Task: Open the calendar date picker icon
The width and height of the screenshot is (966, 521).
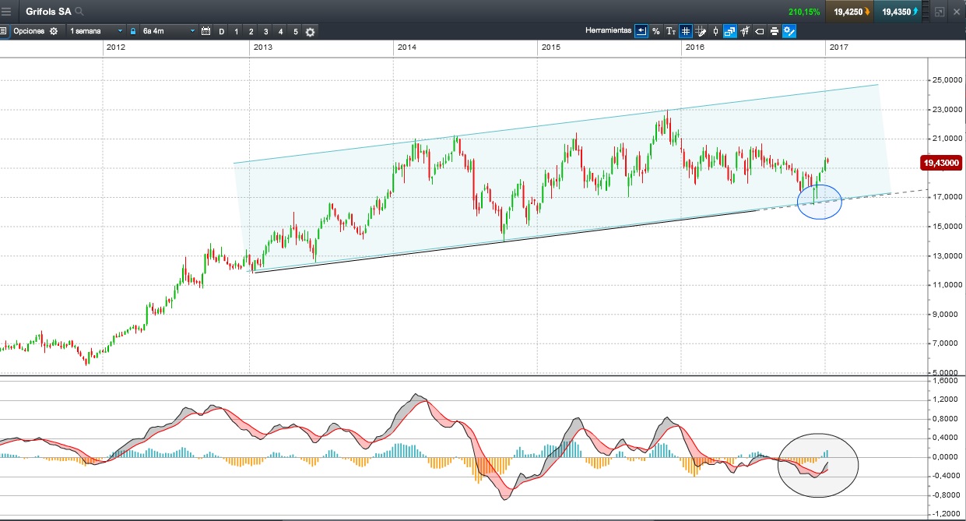Action: coord(206,31)
